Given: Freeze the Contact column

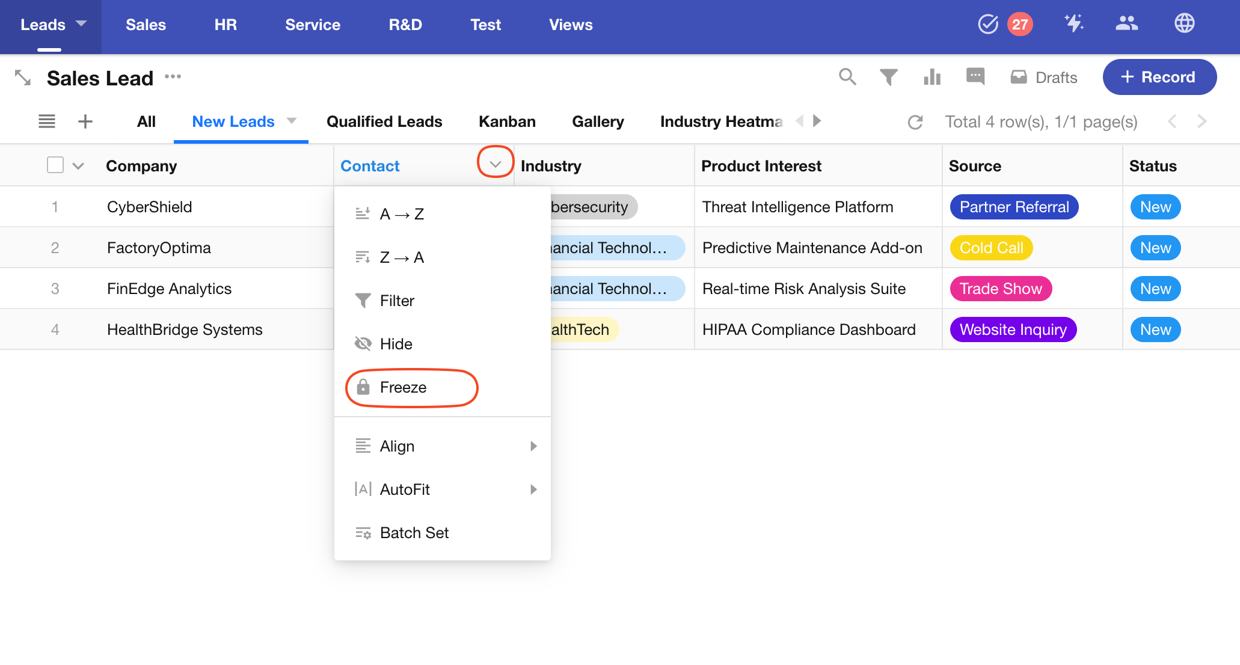Looking at the screenshot, I should [x=403, y=387].
